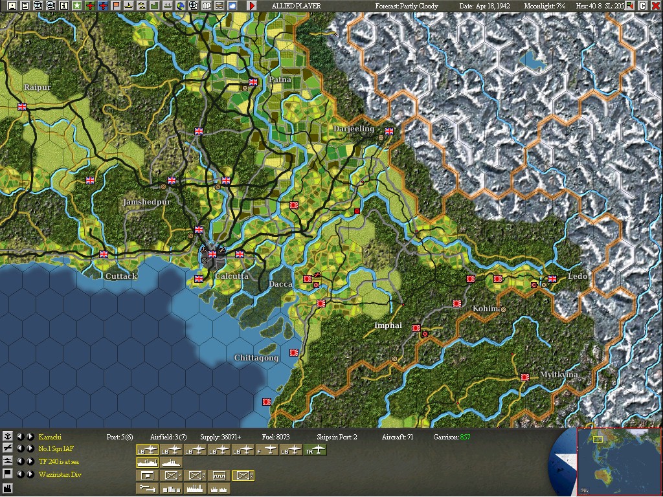Click 'Aircraft: 71' text
The width and height of the screenshot is (663, 497).
pos(398,437)
